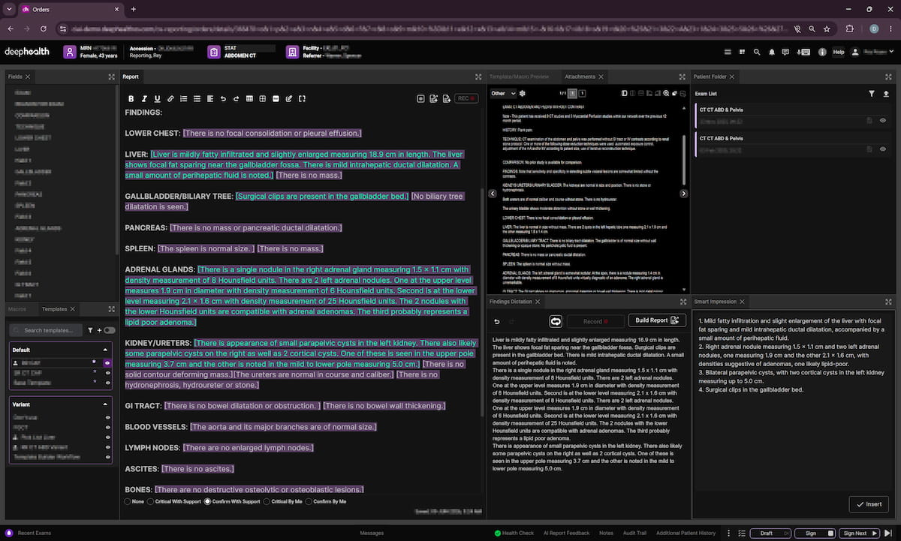Close the Fields tab

pos(28,77)
